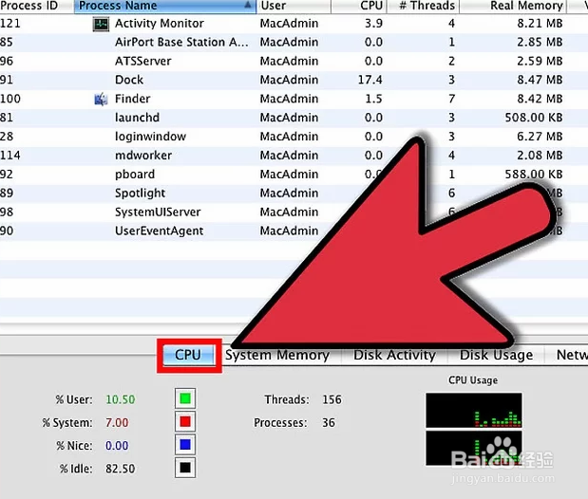This screenshot has height=499, width=588.
Task: Click the red % System color swatch
Action: point(185,421)
